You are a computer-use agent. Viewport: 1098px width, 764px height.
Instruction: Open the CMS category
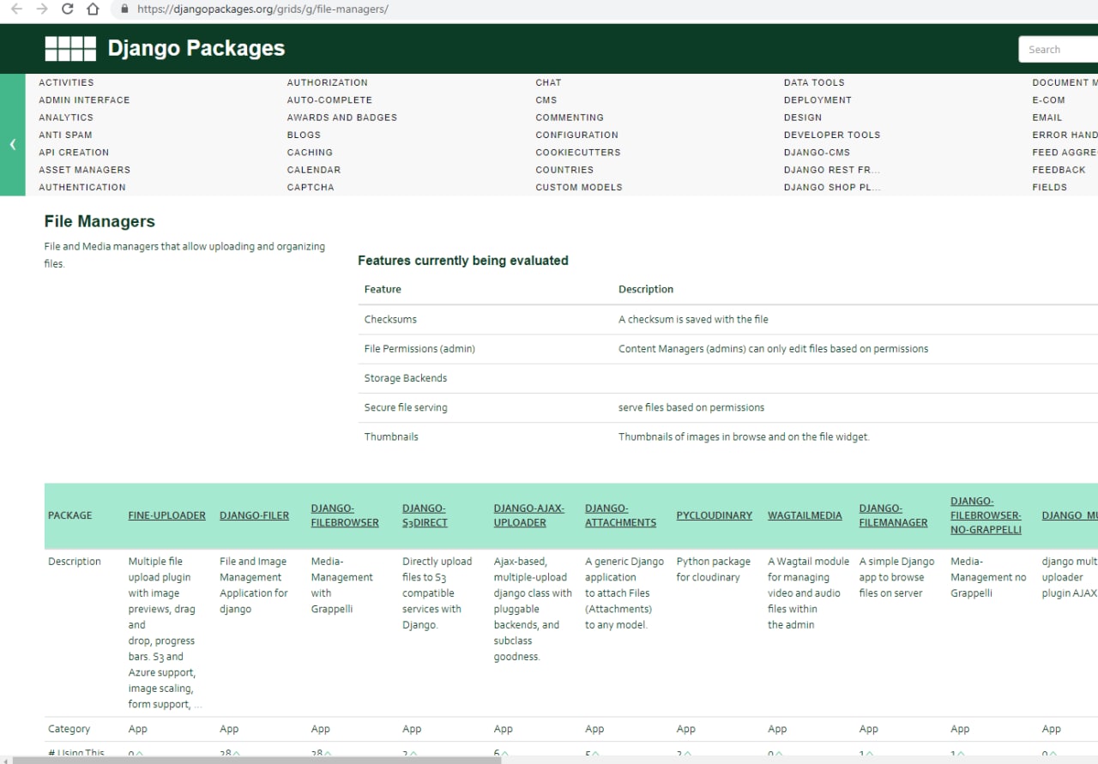(546, 100)
